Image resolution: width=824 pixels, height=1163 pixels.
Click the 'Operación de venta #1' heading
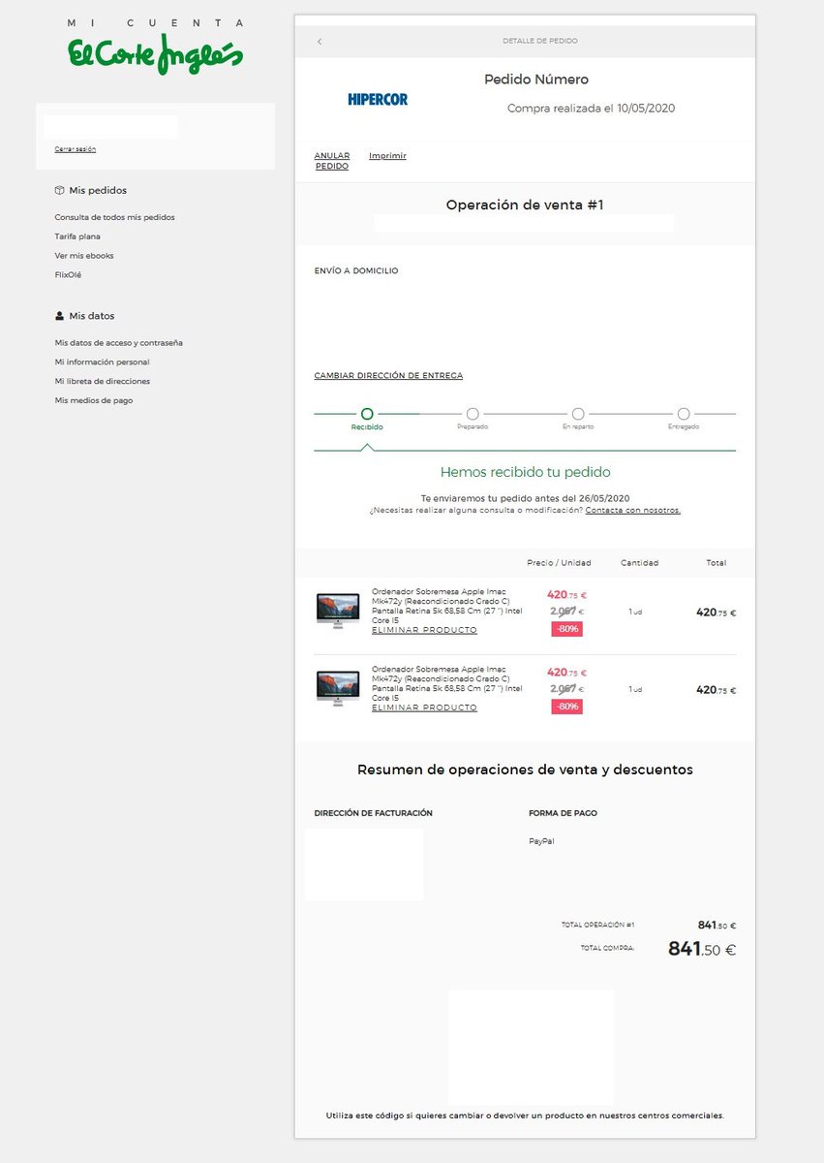[x=525, y=205]
